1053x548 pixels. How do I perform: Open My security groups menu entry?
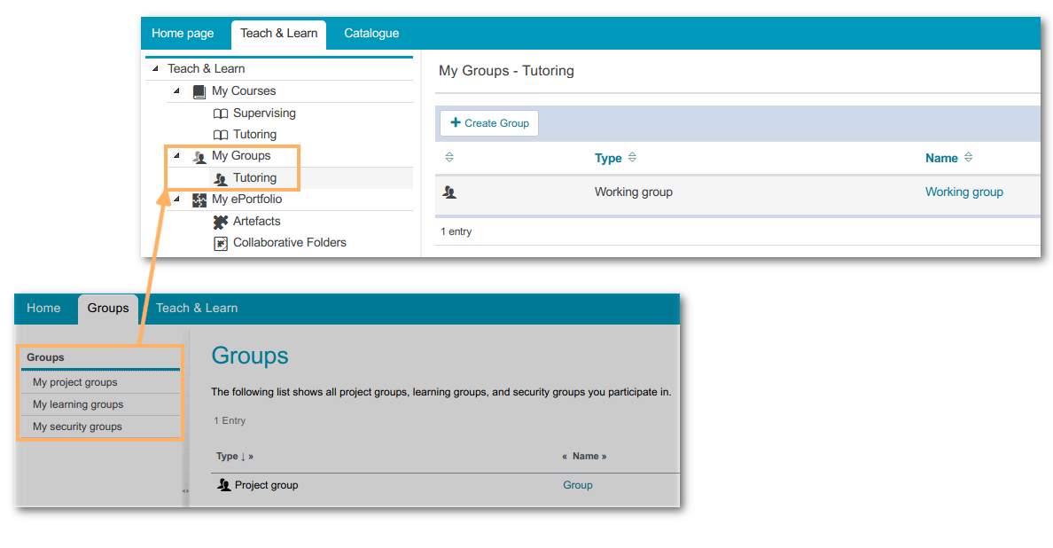point(77,427)
